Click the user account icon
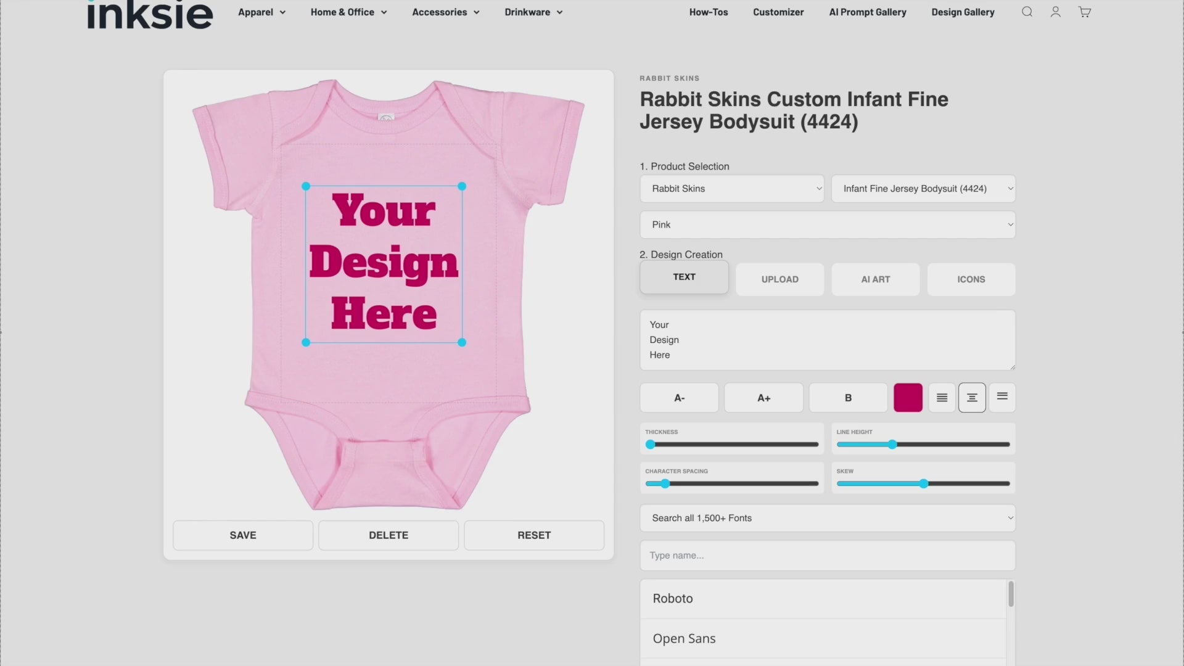 pyautogui.click(x=1056, y=12)
